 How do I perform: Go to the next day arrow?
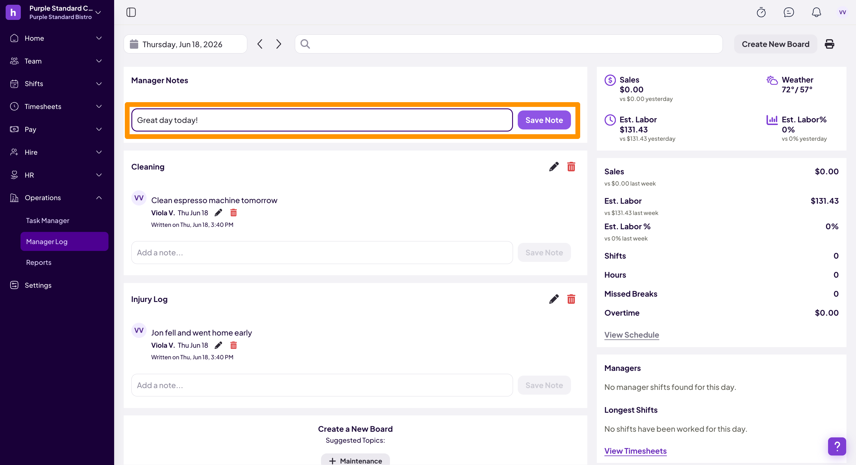(278, 44)
